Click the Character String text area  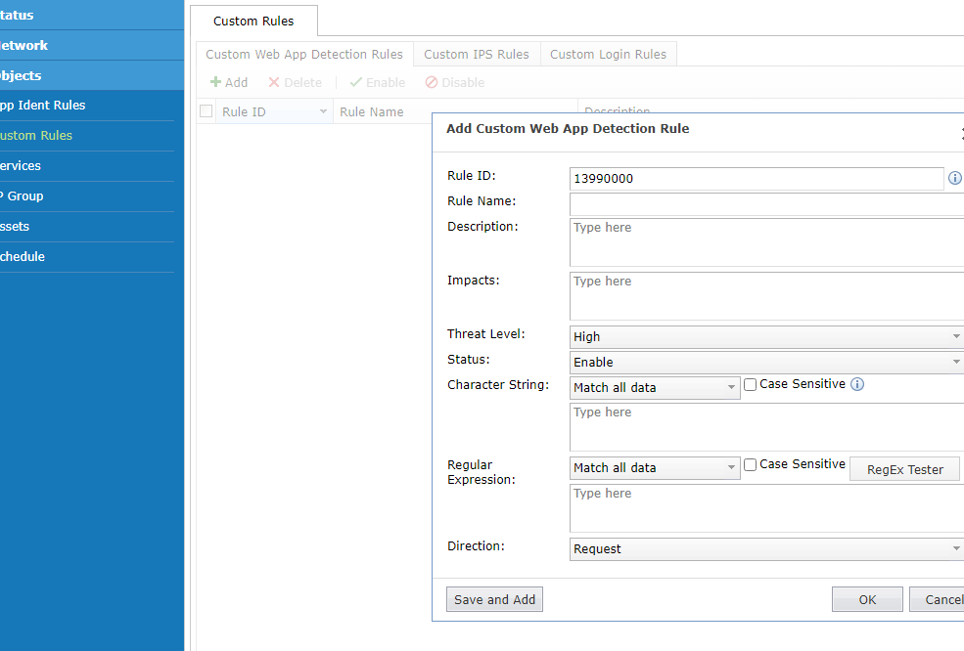point(766,427)
